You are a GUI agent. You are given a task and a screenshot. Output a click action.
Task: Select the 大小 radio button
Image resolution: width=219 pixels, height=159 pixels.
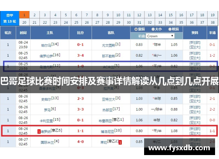pyautogui.click(x=153, y=29)
